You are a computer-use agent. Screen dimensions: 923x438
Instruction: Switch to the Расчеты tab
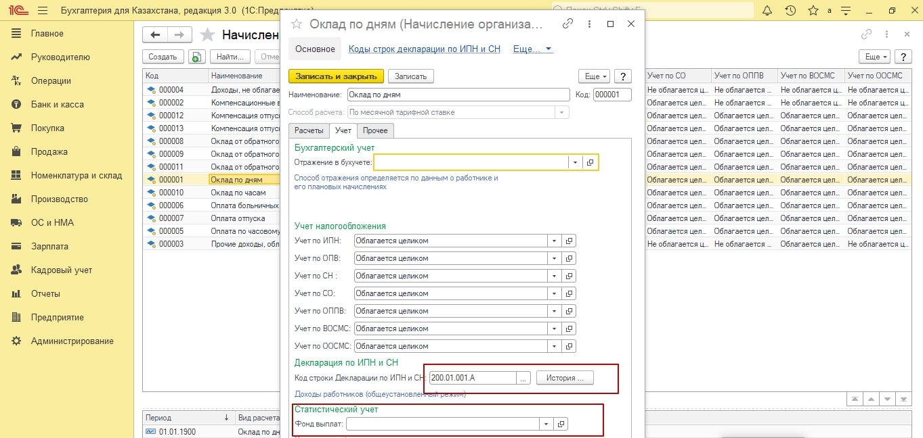click(x=309, y=130)
